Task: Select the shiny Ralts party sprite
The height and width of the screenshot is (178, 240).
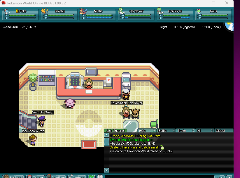Action: click(7, 11)
